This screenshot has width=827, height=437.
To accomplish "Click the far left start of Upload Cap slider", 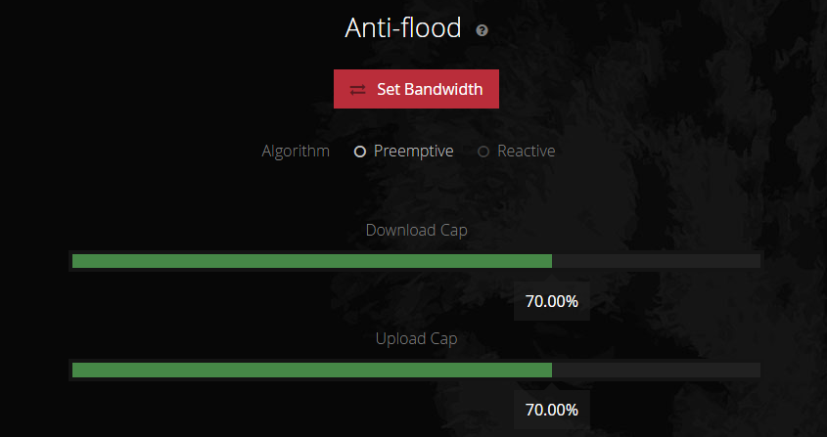I will (74, 371).
